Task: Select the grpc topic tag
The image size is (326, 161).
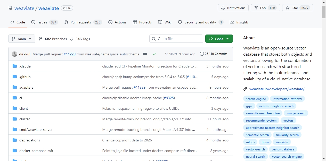Action: [x=249, y=106]
